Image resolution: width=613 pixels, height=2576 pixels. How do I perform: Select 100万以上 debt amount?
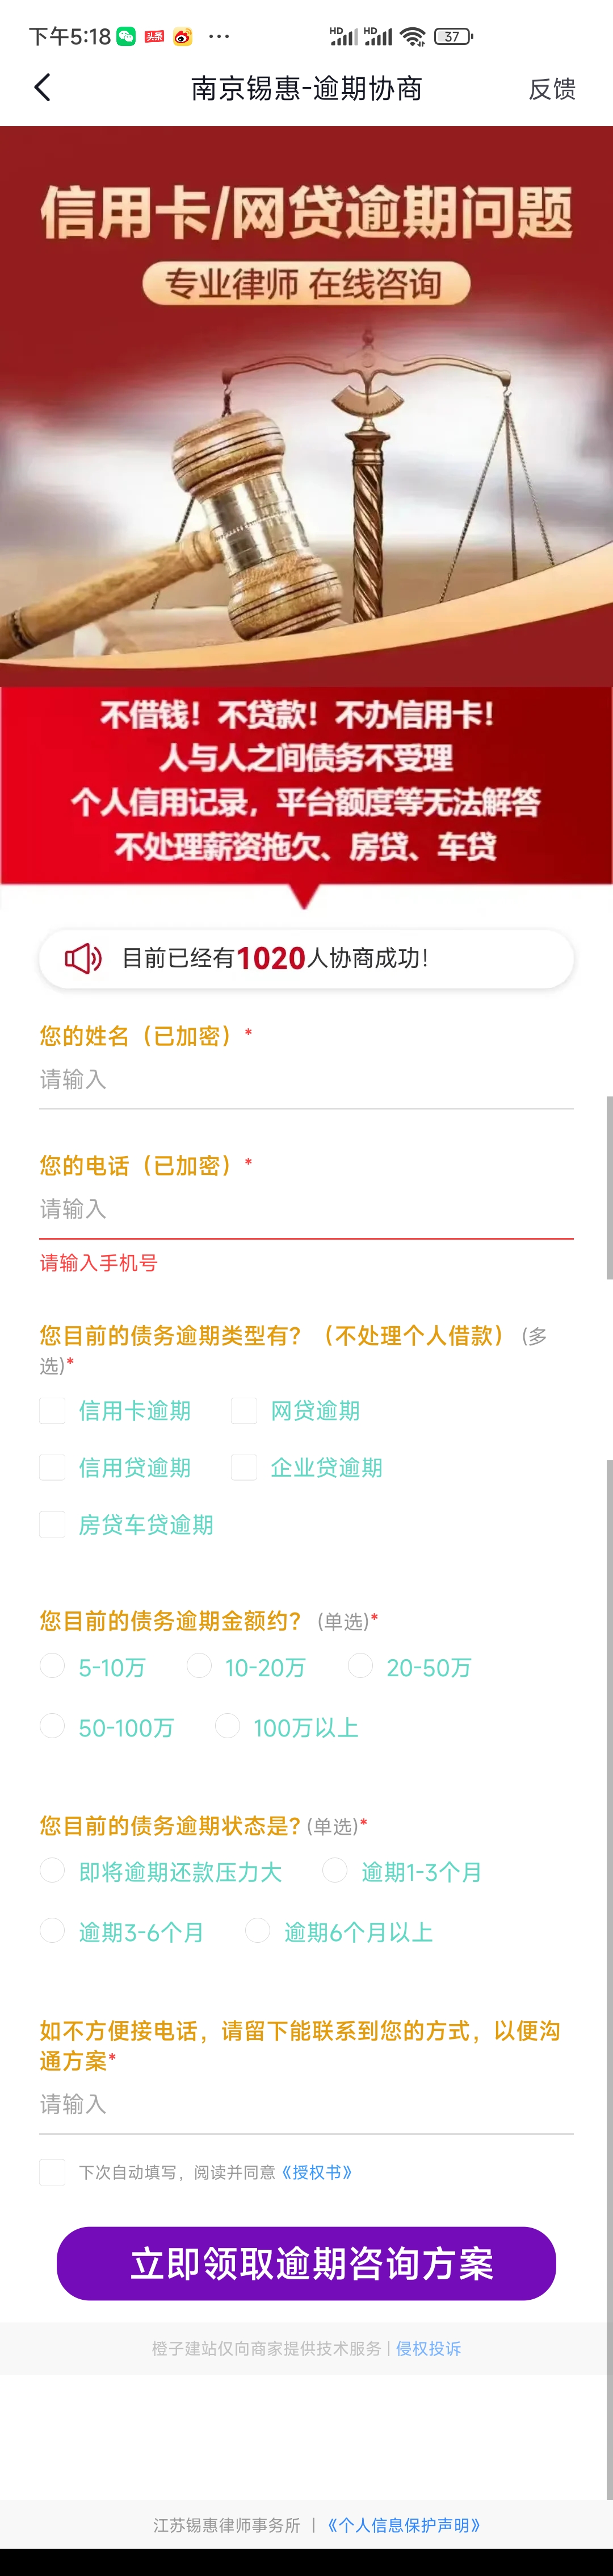(x=228, y=1726)
